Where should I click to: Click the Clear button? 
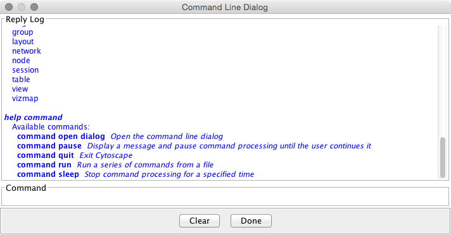200,220
